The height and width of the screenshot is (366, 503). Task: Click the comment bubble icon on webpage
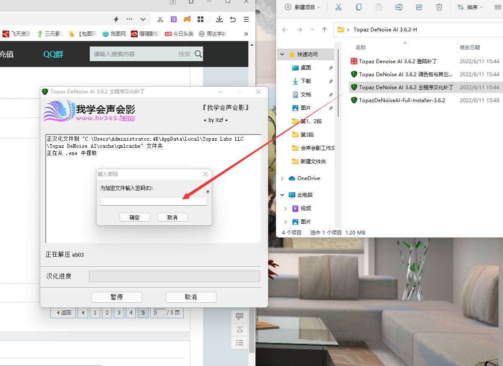239,317
